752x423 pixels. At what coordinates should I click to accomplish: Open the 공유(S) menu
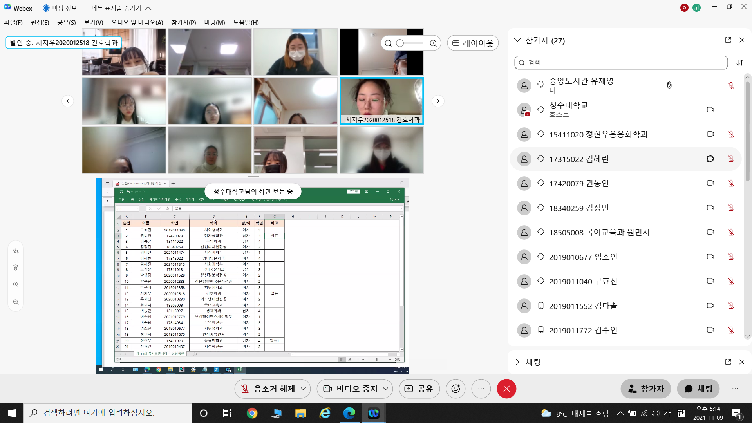67,22
